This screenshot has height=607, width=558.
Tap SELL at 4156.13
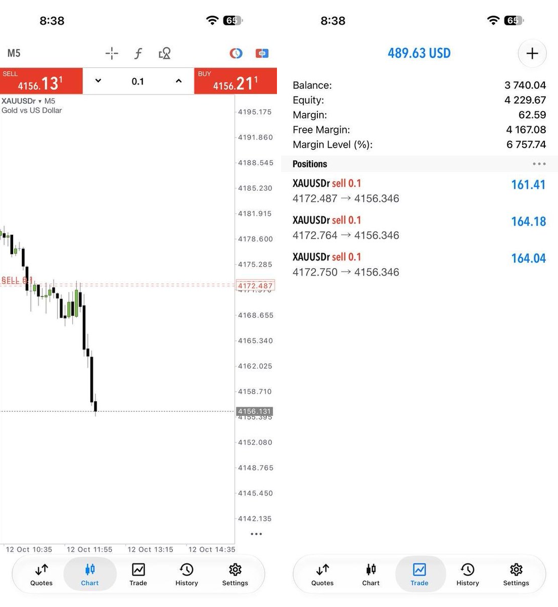click(41, 81)
